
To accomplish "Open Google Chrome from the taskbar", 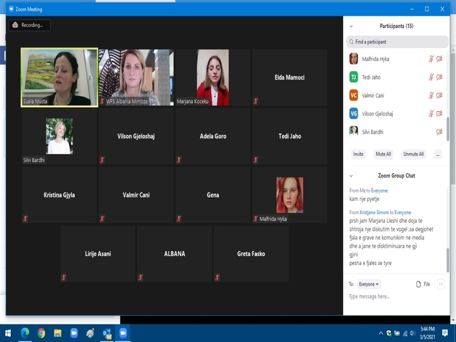I will pos(41,333).
